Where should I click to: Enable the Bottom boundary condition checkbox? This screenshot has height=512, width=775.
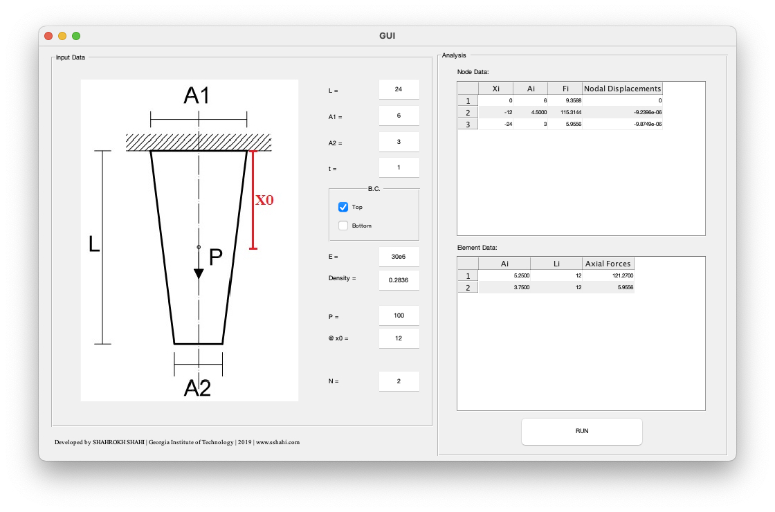[343, 225]
